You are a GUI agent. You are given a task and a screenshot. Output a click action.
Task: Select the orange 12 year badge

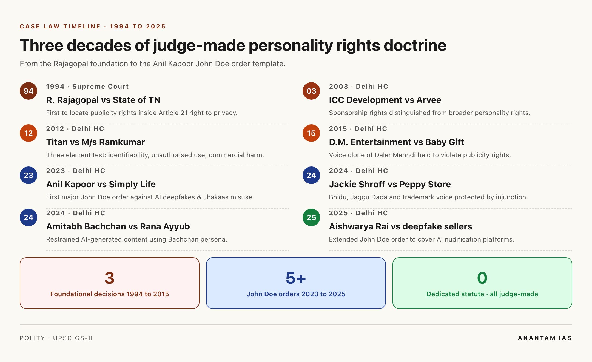click(x=29, y=133)
